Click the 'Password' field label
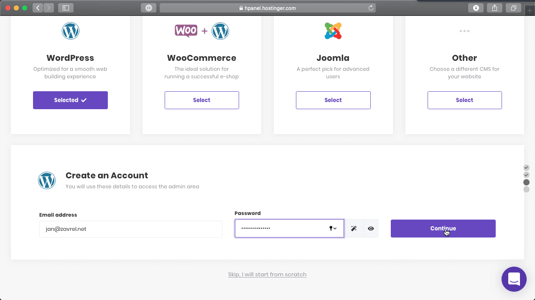 pyautogui.click(x=247, y=213)
